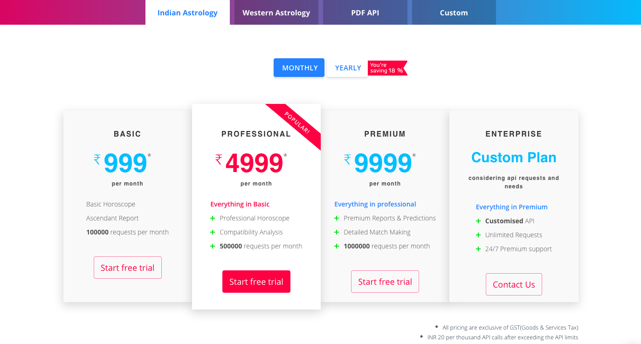This screenshot has width=641, height=344.
Task: Click green plus beside Professional Horoscope
Action: point(213,218)
